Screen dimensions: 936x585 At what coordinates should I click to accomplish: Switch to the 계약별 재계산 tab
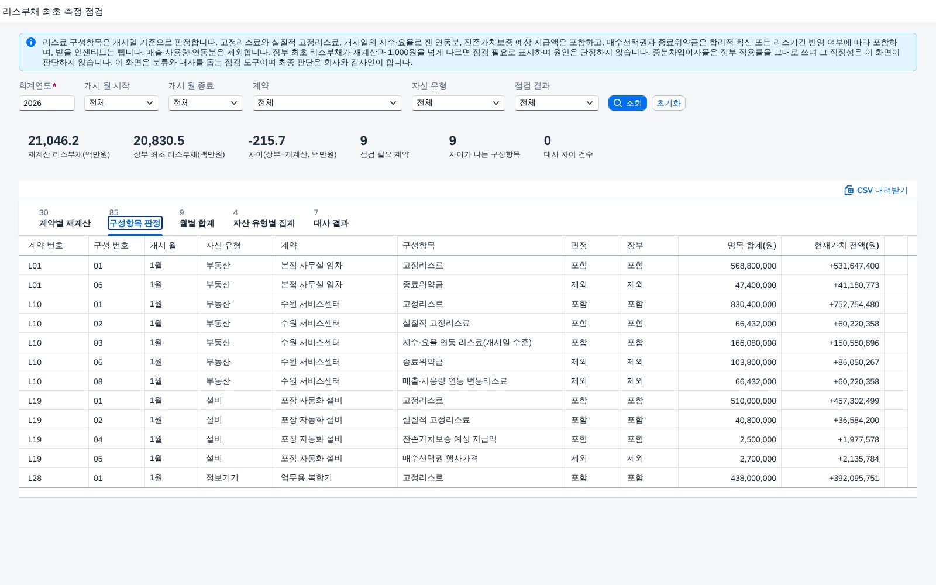click(x=65, y=223)
